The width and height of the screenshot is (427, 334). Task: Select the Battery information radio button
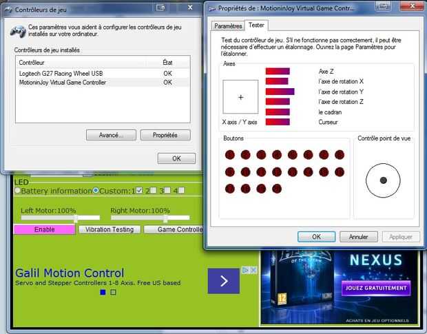17,190
